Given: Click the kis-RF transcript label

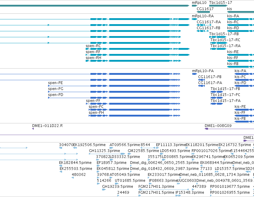Looking at the screenshot, I should [233, 58].
